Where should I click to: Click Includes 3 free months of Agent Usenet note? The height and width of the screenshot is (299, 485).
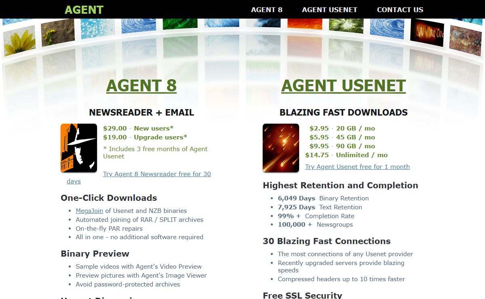click(x=155, y=153)
